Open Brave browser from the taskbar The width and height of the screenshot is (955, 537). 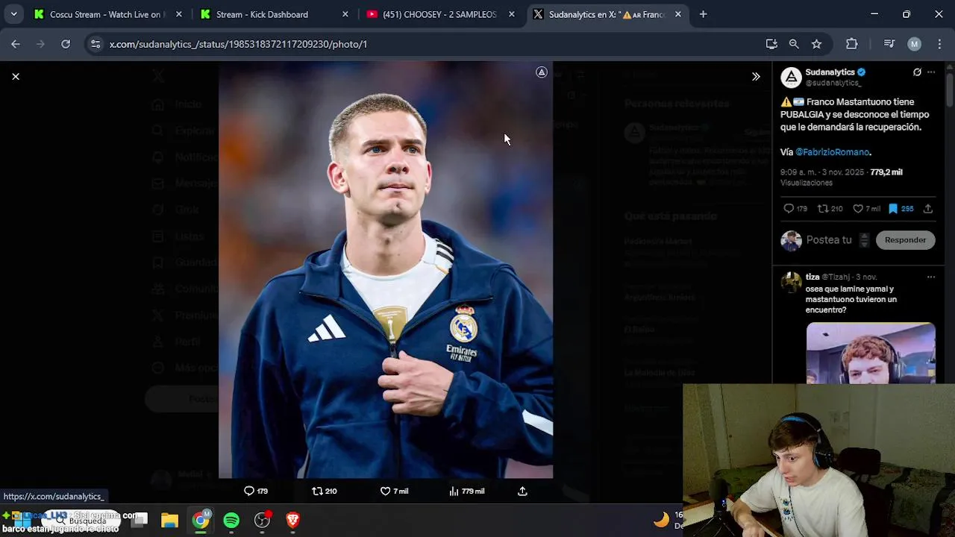292,520
